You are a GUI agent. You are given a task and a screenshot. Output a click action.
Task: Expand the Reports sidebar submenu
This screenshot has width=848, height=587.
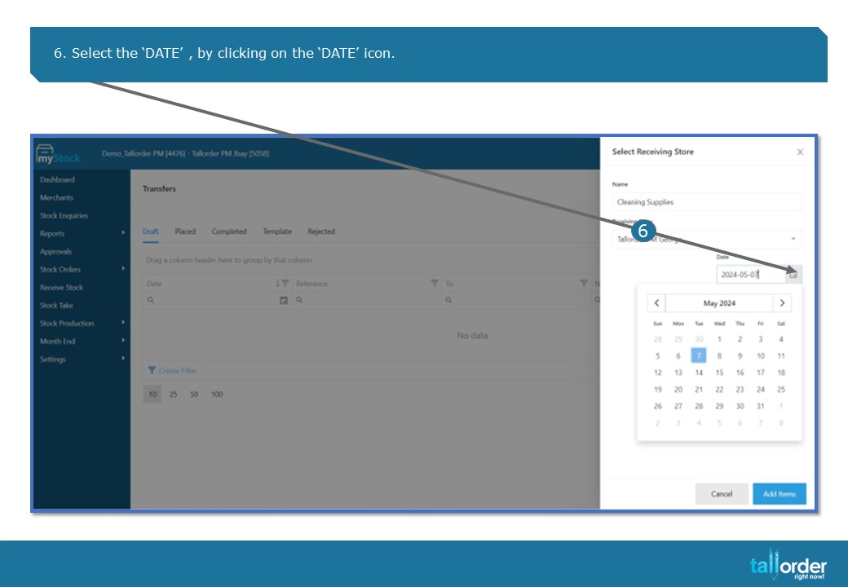point(123,233)
